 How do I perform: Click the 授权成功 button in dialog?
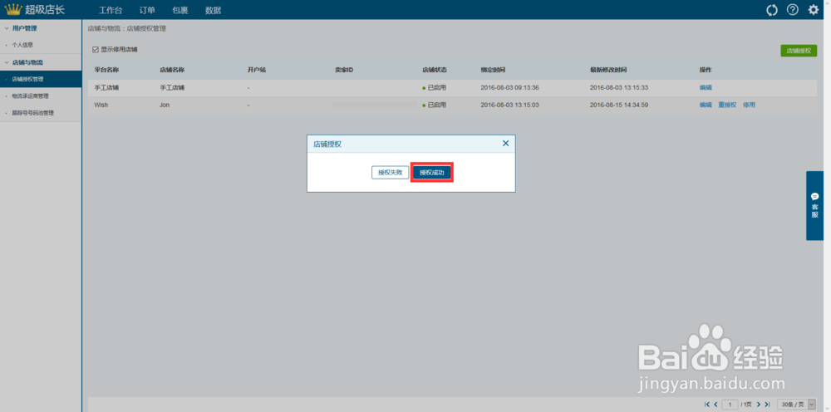tap(432, 173)
